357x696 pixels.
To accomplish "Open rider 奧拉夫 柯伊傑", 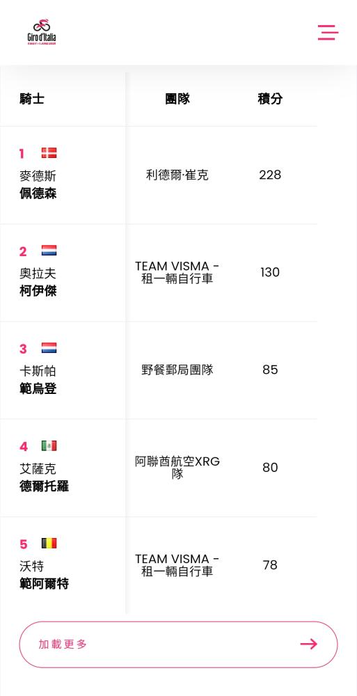I will click(x=38, y=283).
